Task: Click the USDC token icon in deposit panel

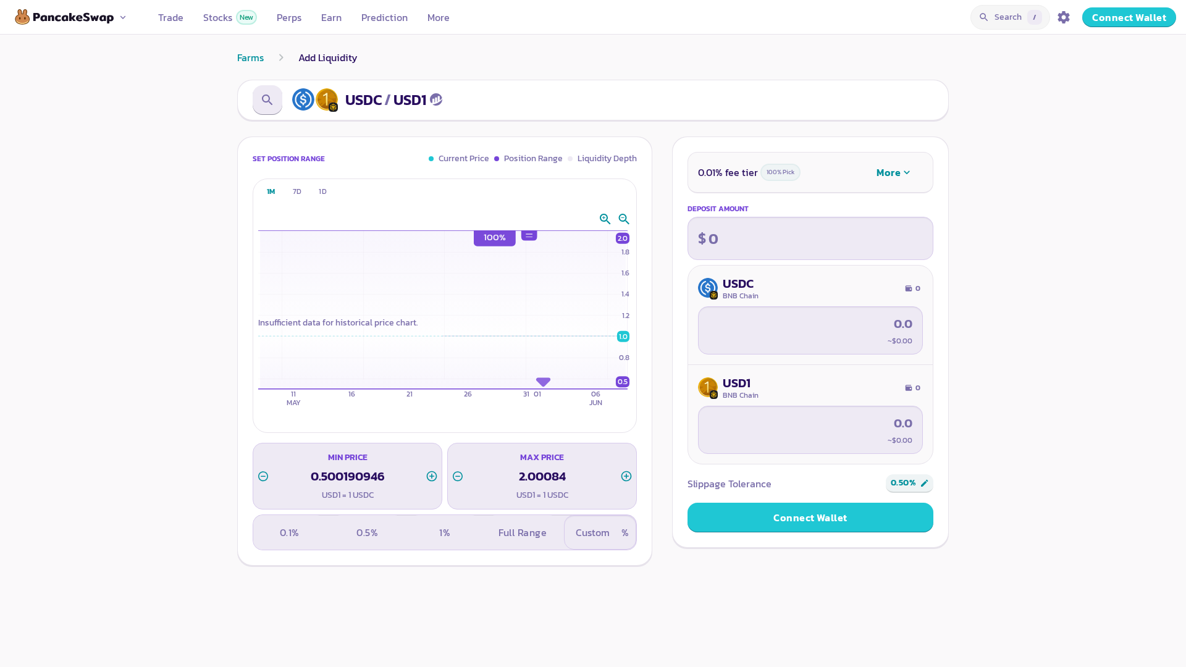Action: pyautogui.click(x=708, y=288)
